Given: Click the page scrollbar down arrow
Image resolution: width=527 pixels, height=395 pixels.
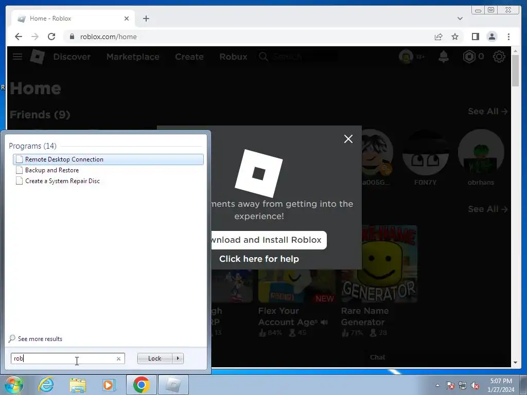Looking at the screenshot, I should click(x=515, y=363).
